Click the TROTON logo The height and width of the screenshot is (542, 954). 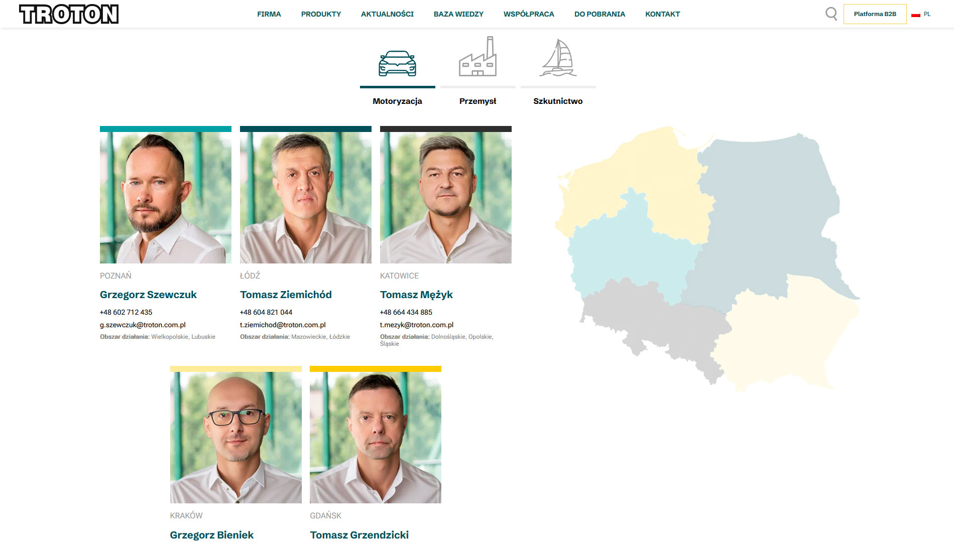point(69,14)
